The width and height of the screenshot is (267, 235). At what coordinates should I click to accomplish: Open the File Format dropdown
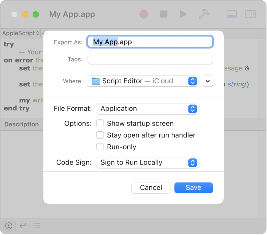(x=147, y=109)
